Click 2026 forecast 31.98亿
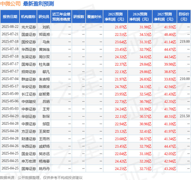The image size is (191, 180). coord(145,27)
